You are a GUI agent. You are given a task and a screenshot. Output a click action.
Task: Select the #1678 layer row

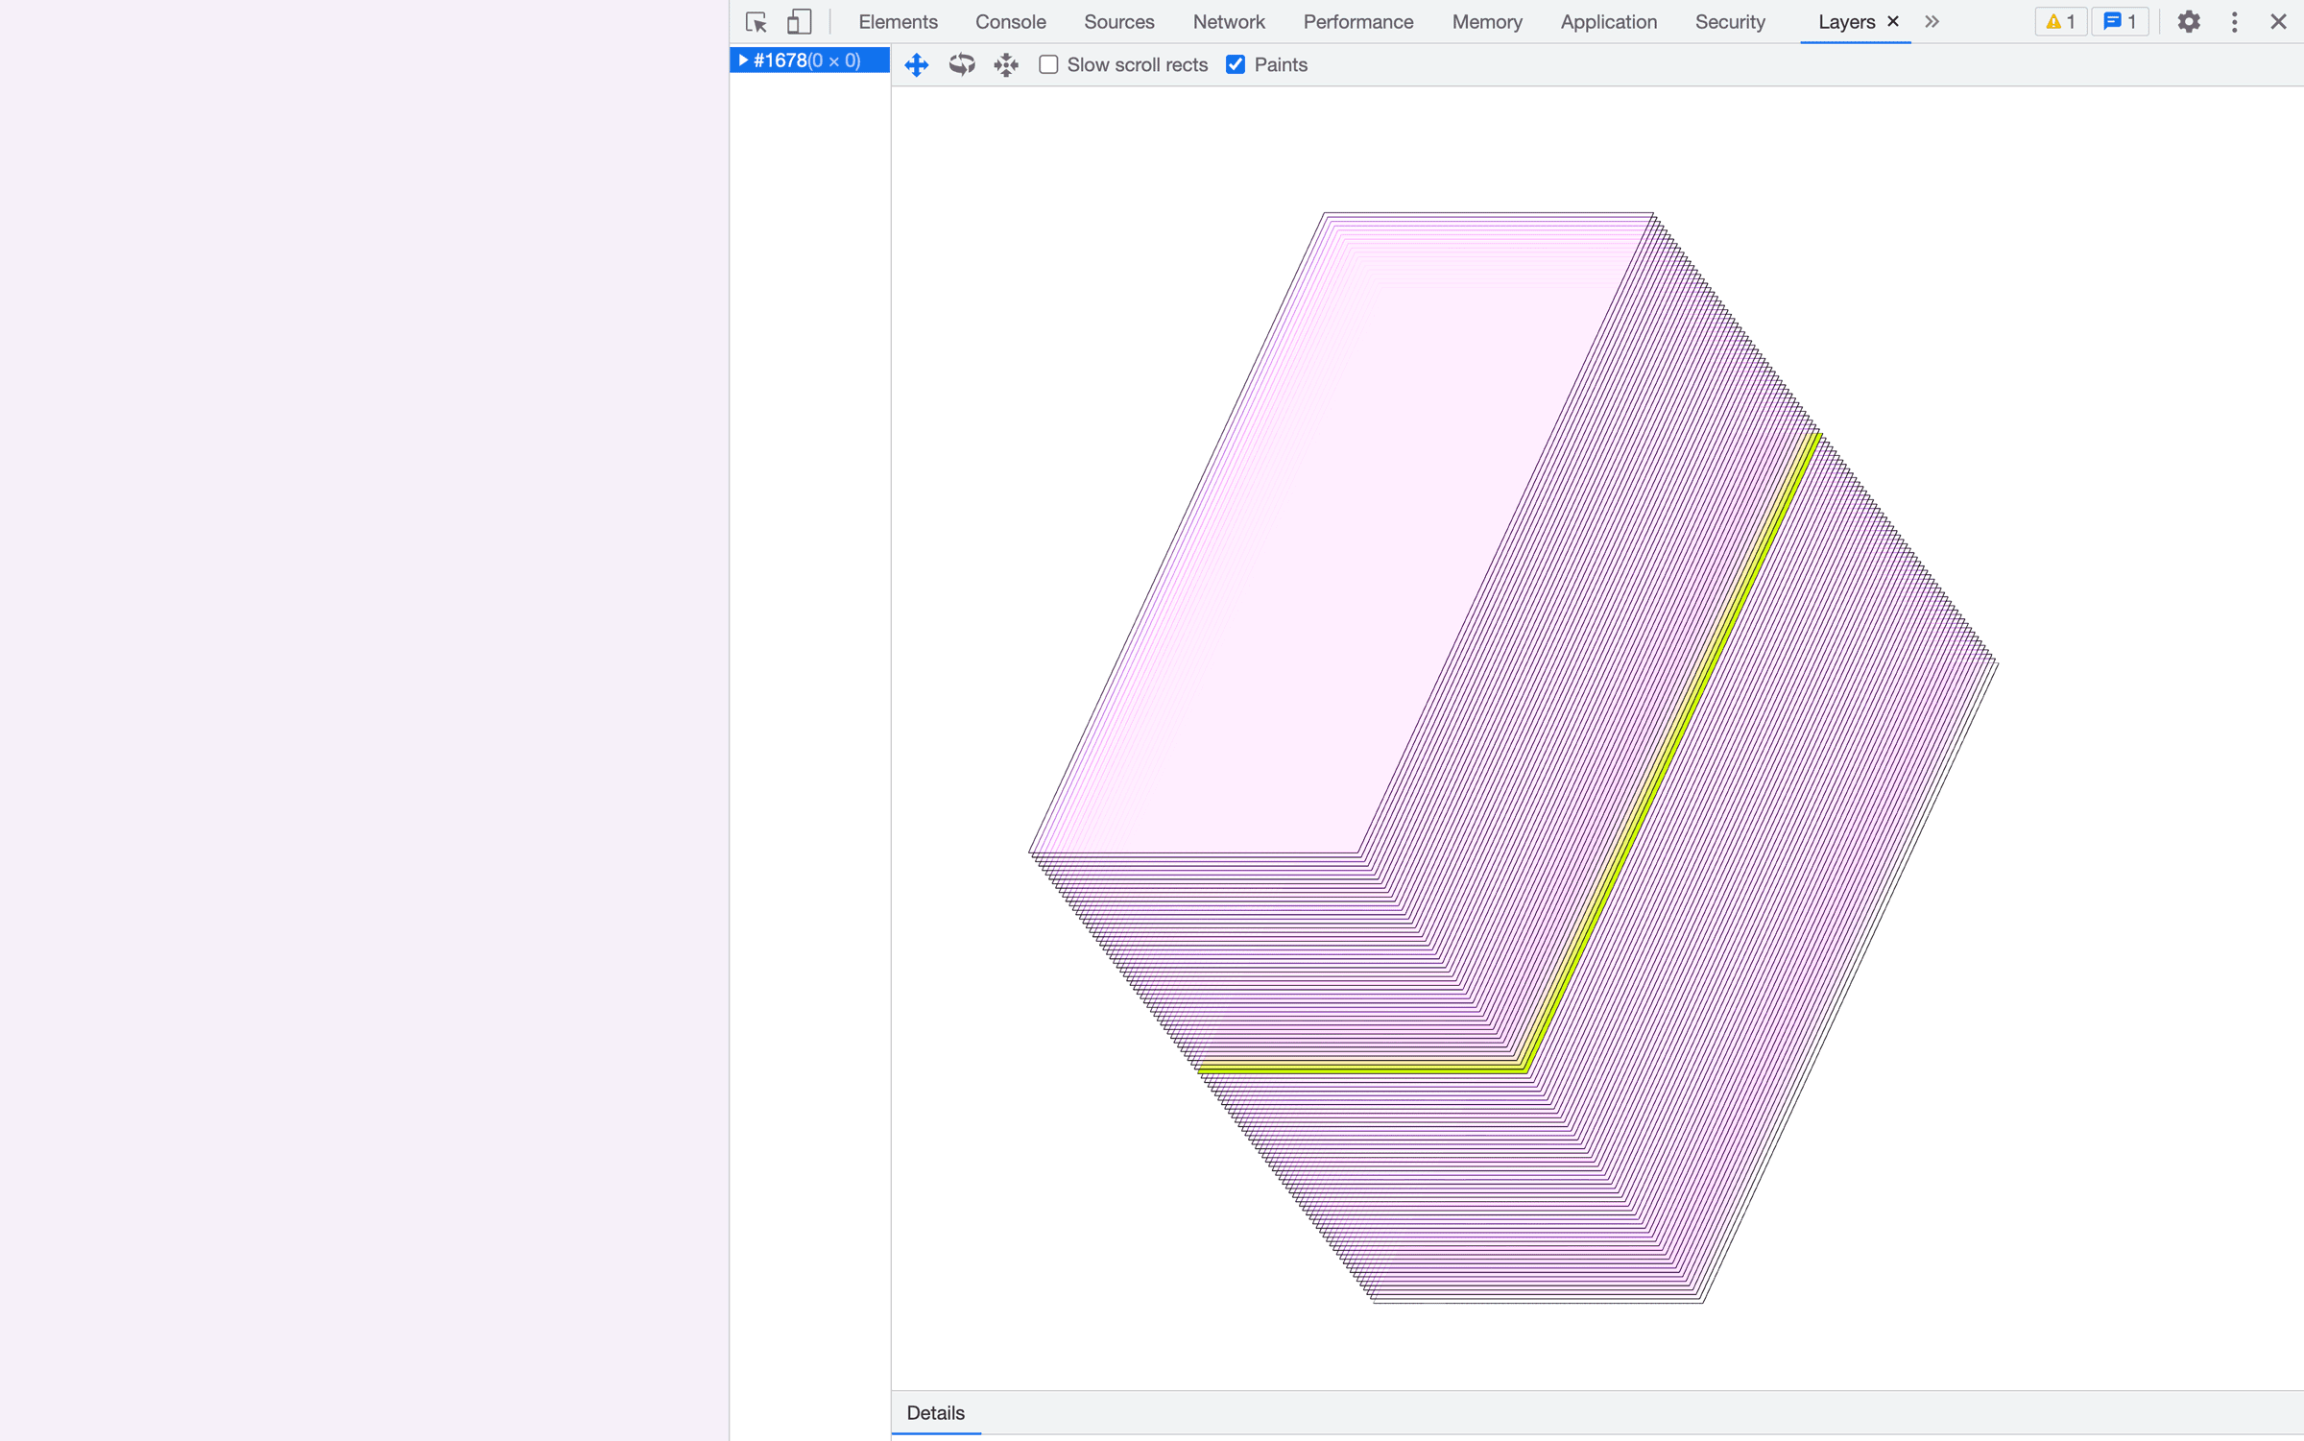tap(806, 60)
